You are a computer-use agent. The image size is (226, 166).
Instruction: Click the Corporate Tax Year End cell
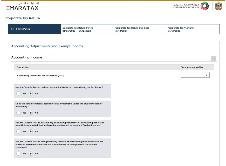coord(193,29)
